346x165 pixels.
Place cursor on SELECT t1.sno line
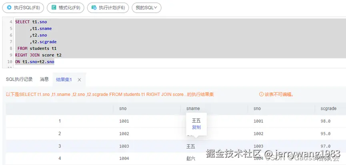(31, 22)
